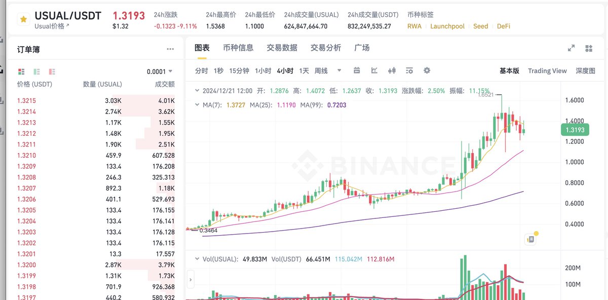The image size is (608, 300).
Task: Select the 分时 time interval
Action: [x=201, y=70]
